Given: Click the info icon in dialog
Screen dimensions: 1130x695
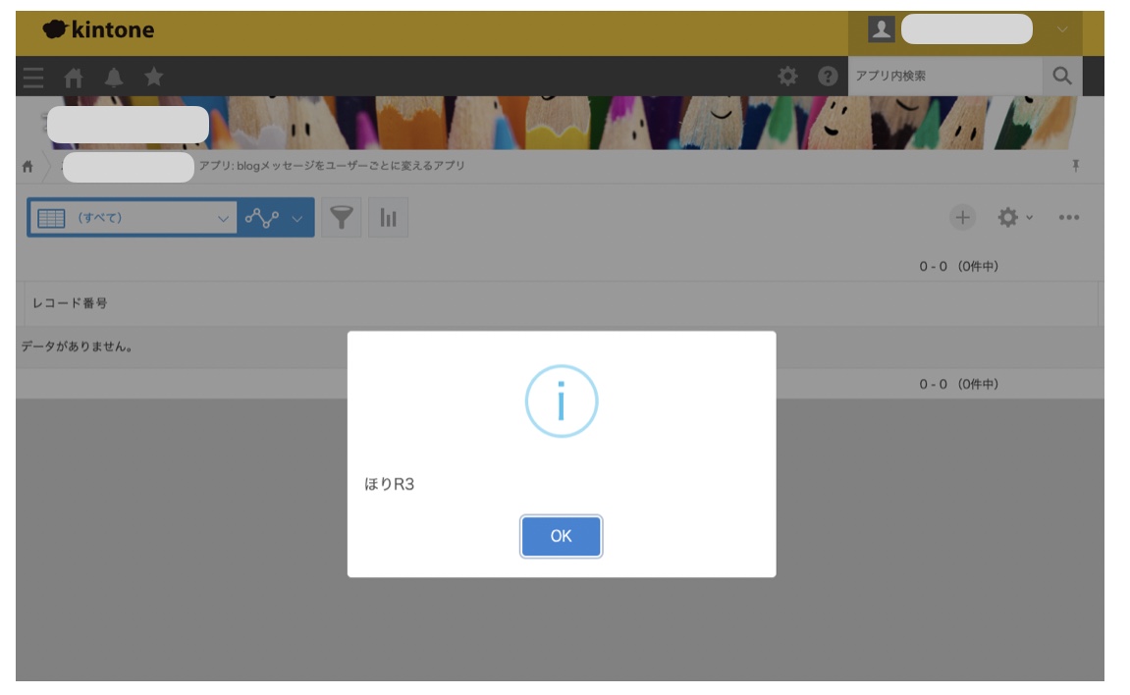Looking at the screenshot, I should tap(562, 401).
